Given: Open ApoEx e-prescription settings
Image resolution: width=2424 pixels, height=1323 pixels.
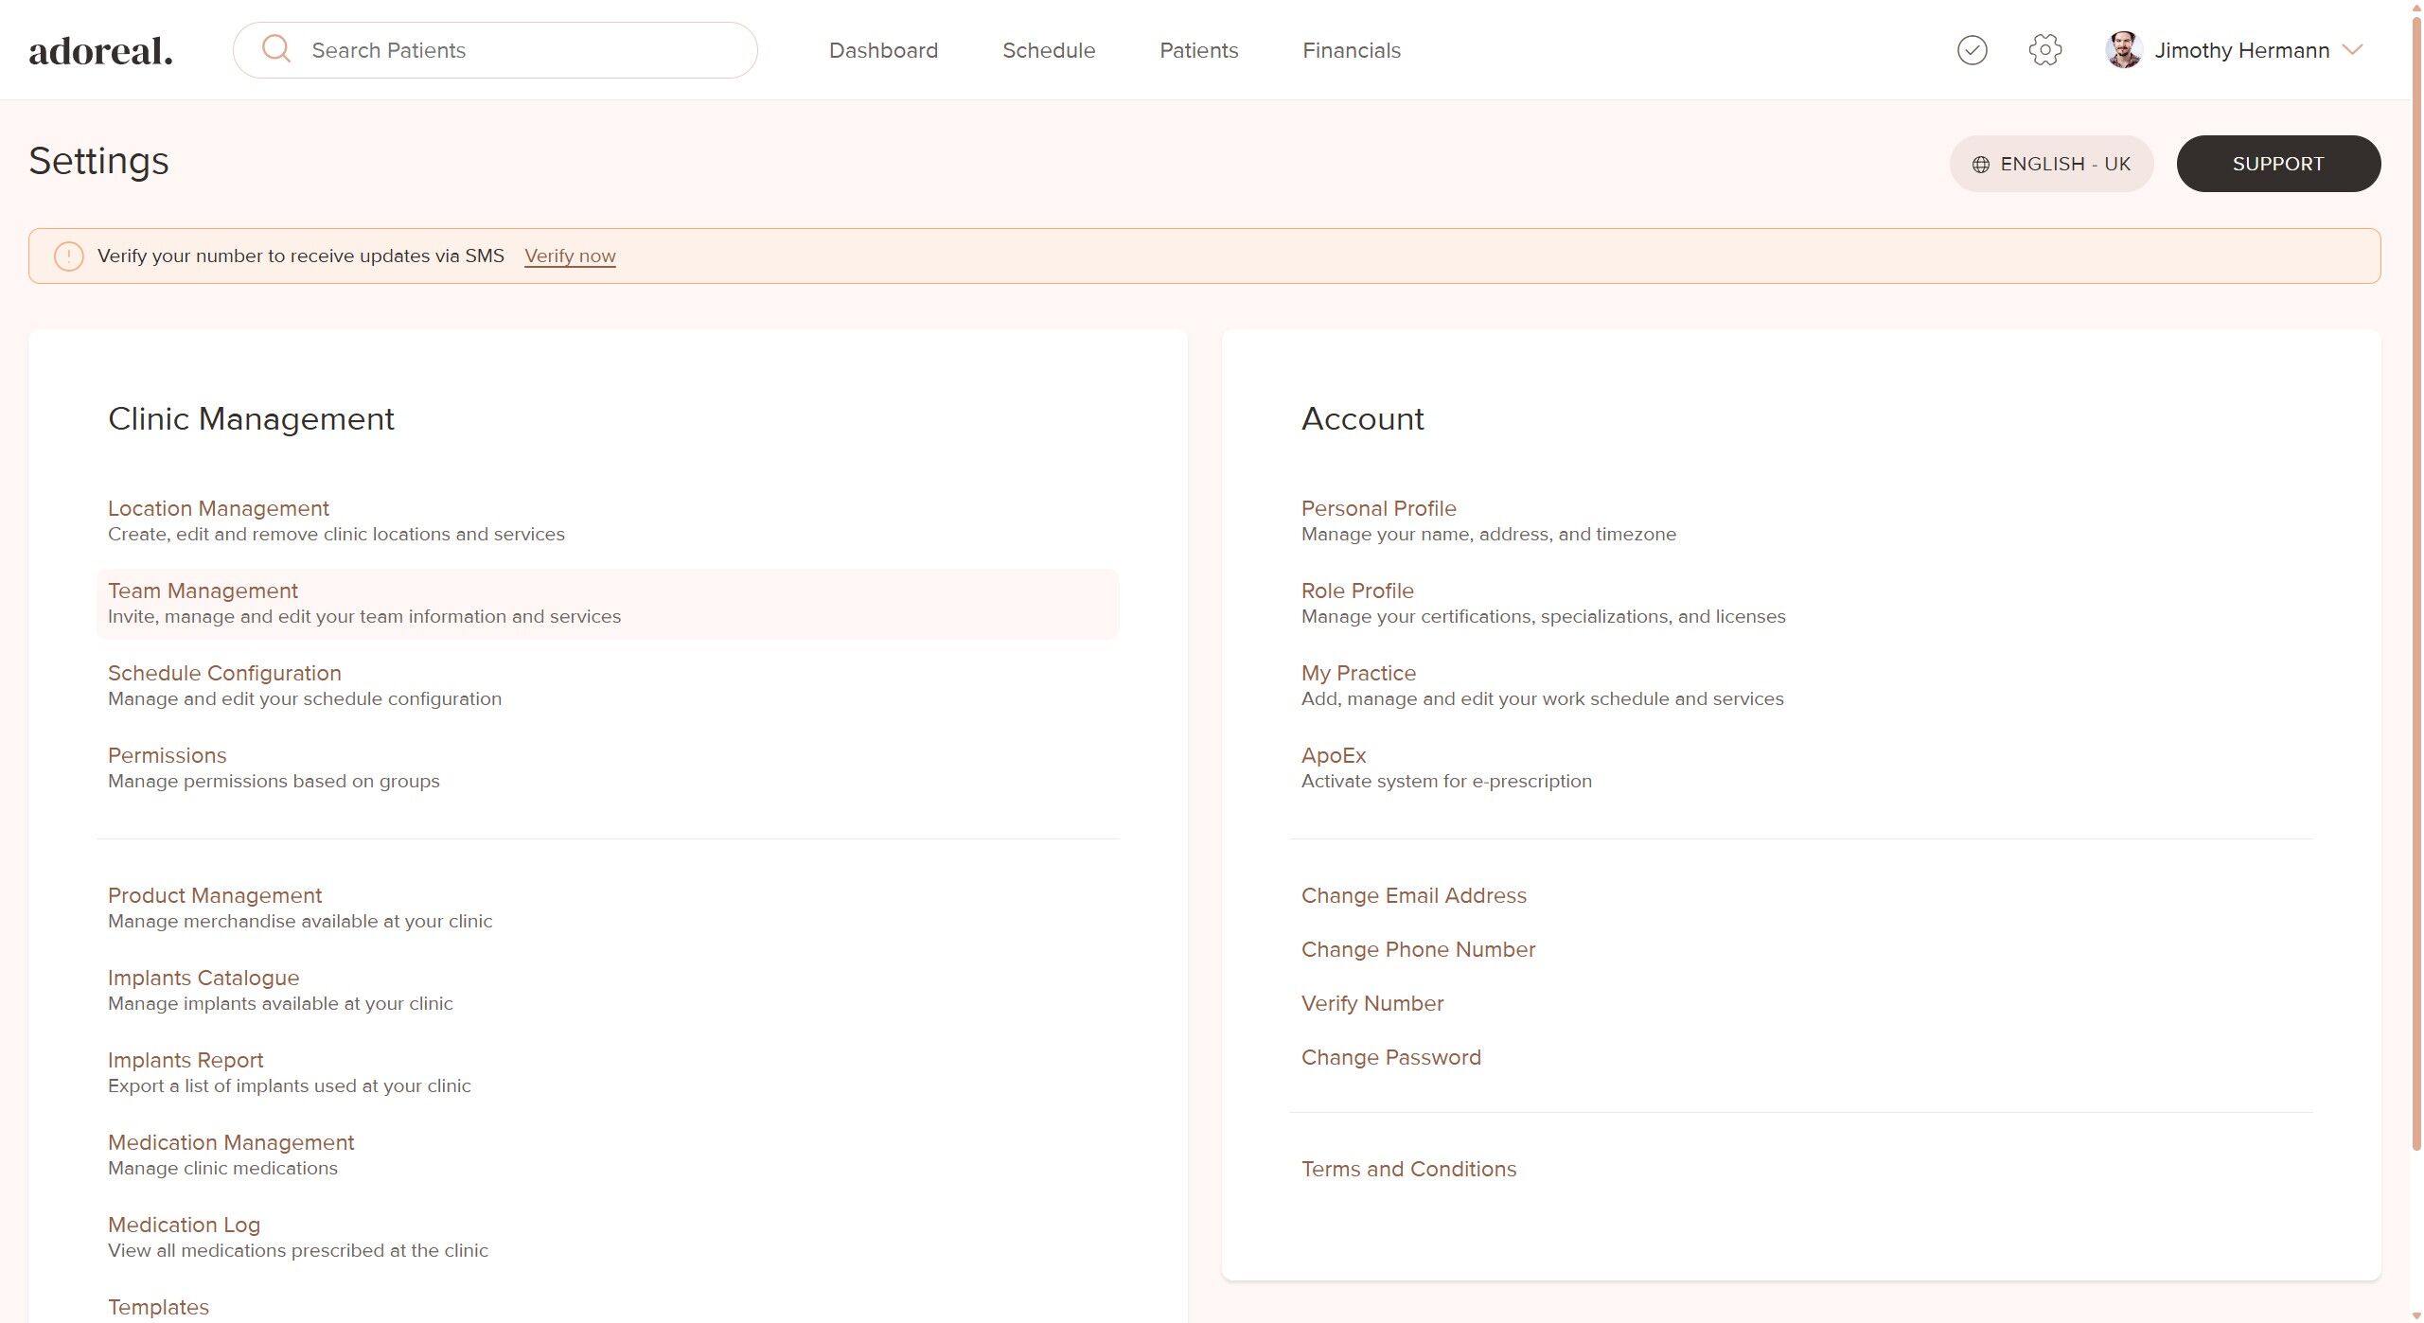Looking at the screenshot, I should tap(1333, 755).
